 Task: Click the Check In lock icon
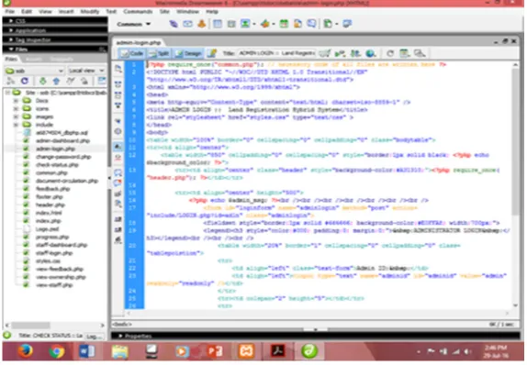click(84, 81)
